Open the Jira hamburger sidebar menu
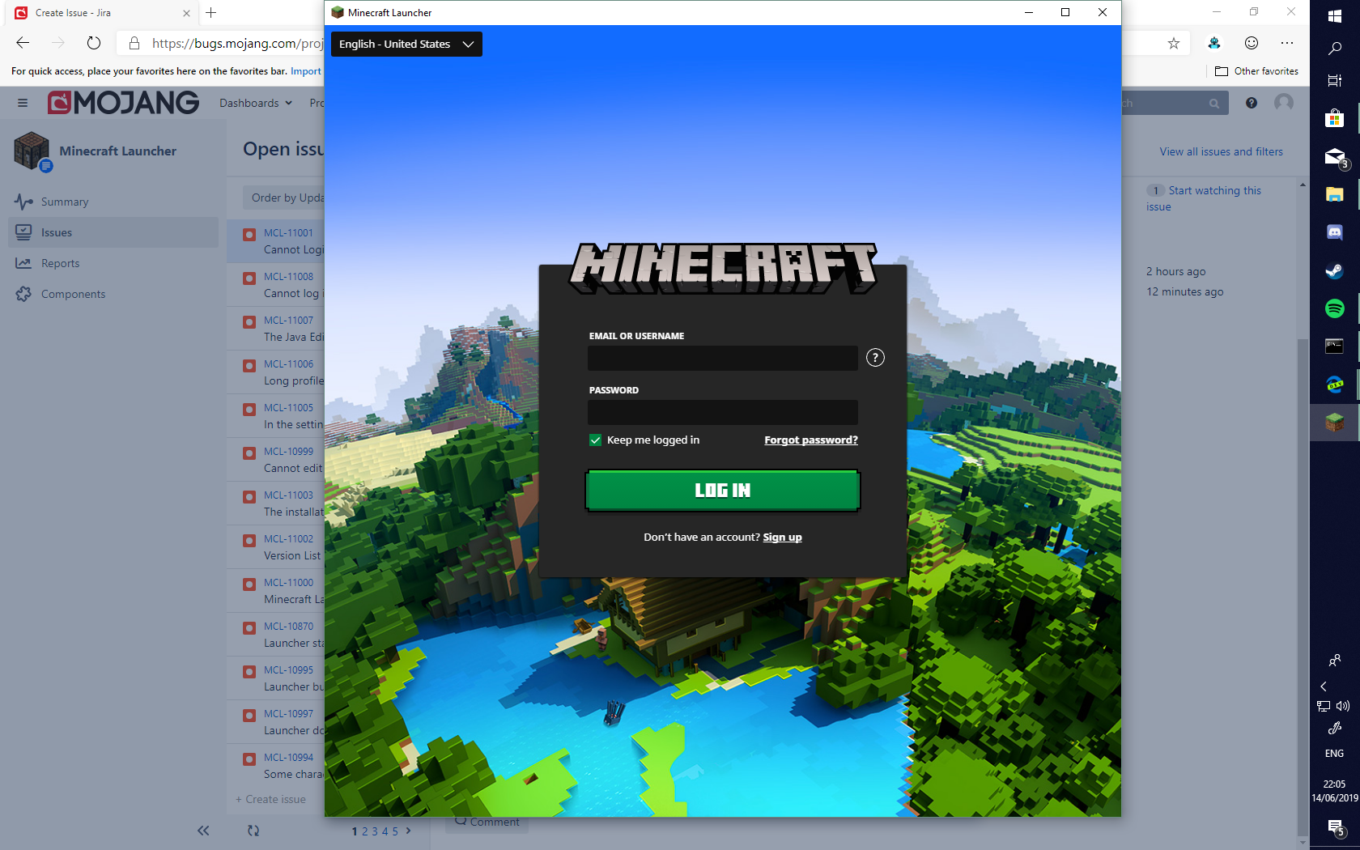Image resolution: width=1360 pixels, height=850 pixels. click(x=23, y=103)
